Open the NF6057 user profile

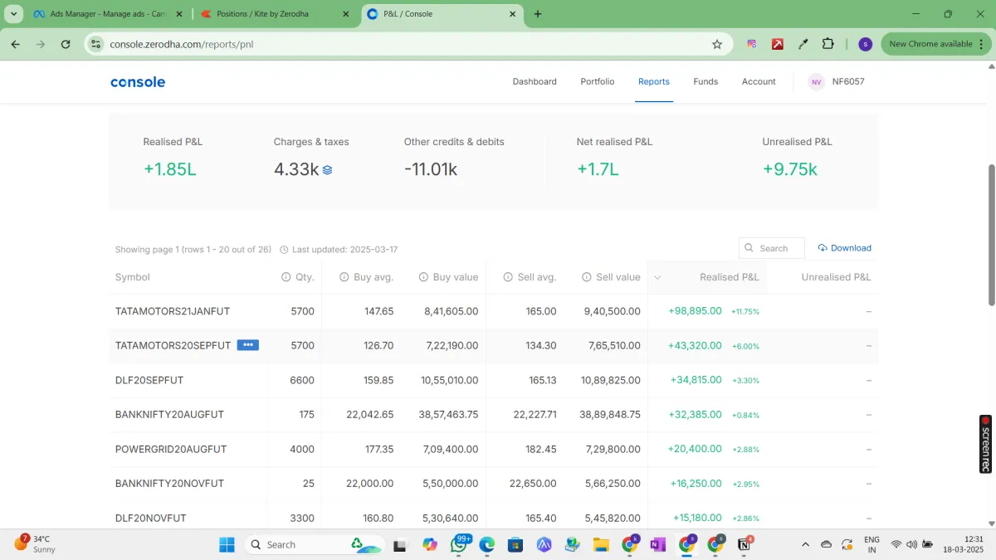pos(848,82)
